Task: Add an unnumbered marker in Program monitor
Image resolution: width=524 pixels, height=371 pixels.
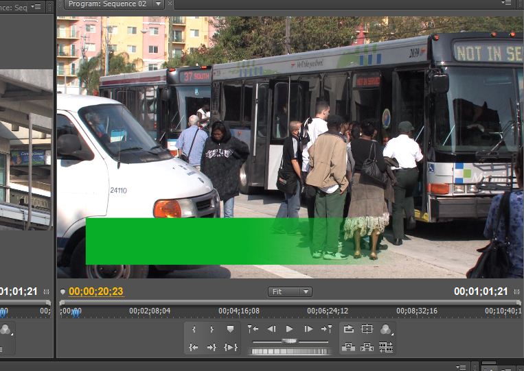Action: (x=230, y=329)
